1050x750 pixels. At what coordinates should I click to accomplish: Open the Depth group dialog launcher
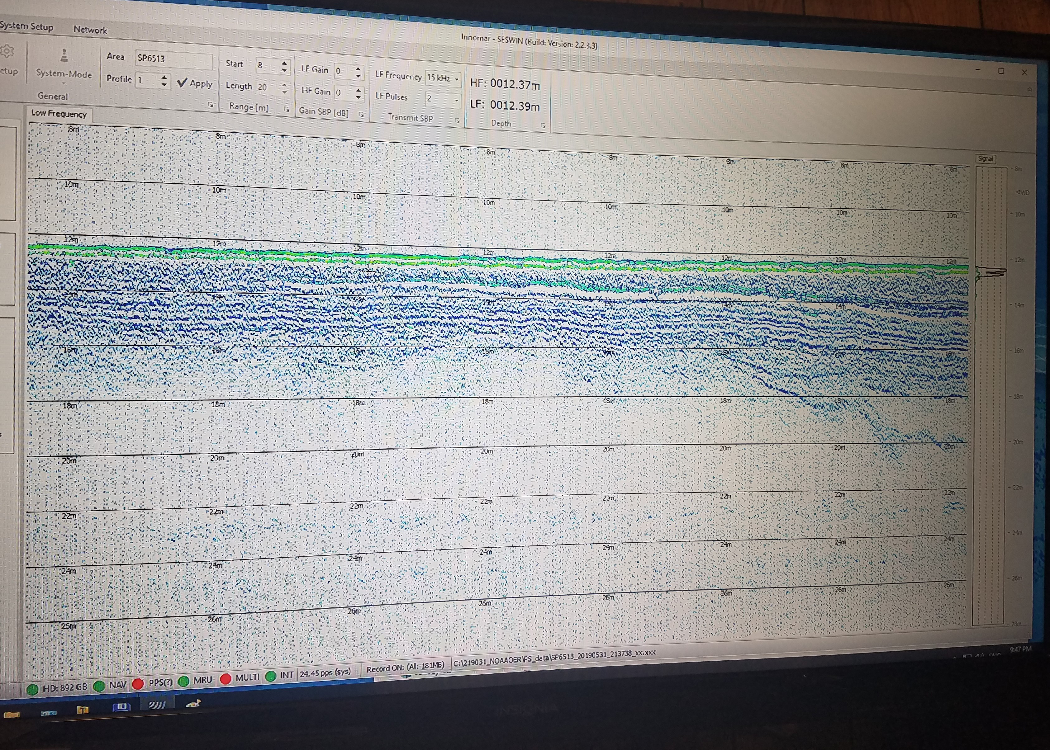[543, 125]
